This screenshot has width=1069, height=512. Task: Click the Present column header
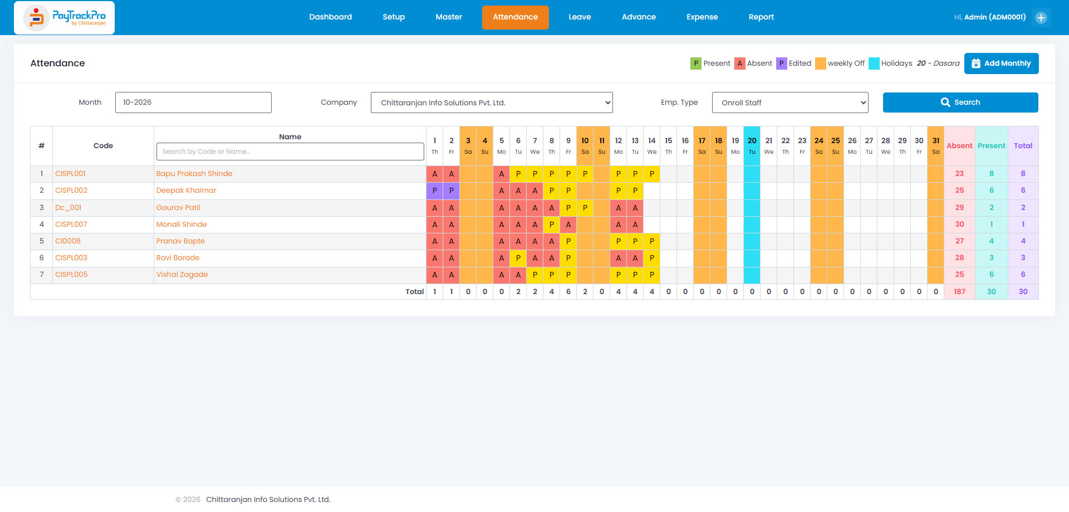(x=992, y=146)
